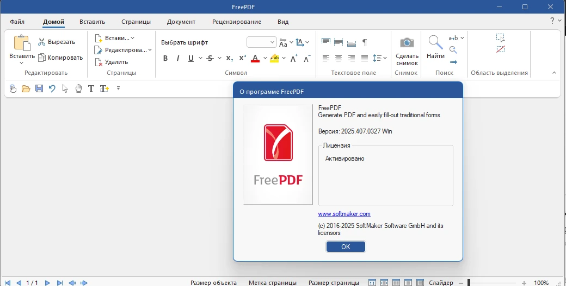This screenshot has height=286, width=566.
Task: Click Сделать снимок camera icon
Action: coord(407,43)
